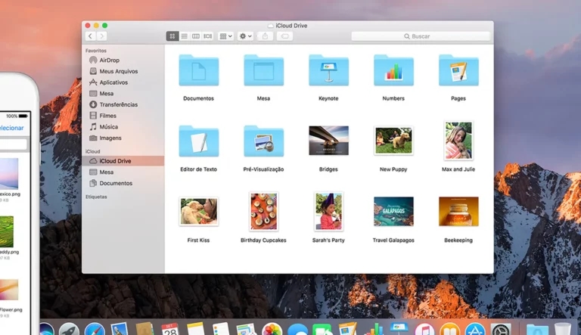Screen dimensions: 581x335
Task: Open Notes from the Dock
Action: point(196,329)
